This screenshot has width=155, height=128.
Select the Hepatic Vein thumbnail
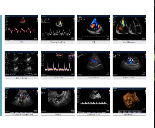pyautogui.click(x=94, y=64)
